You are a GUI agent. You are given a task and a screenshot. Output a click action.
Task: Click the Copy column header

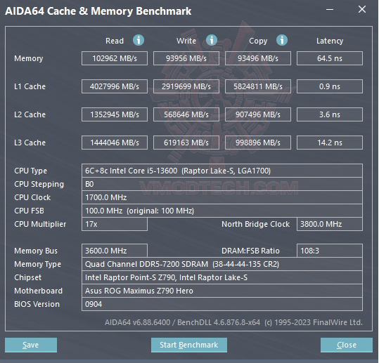click(x=258, y=41)
